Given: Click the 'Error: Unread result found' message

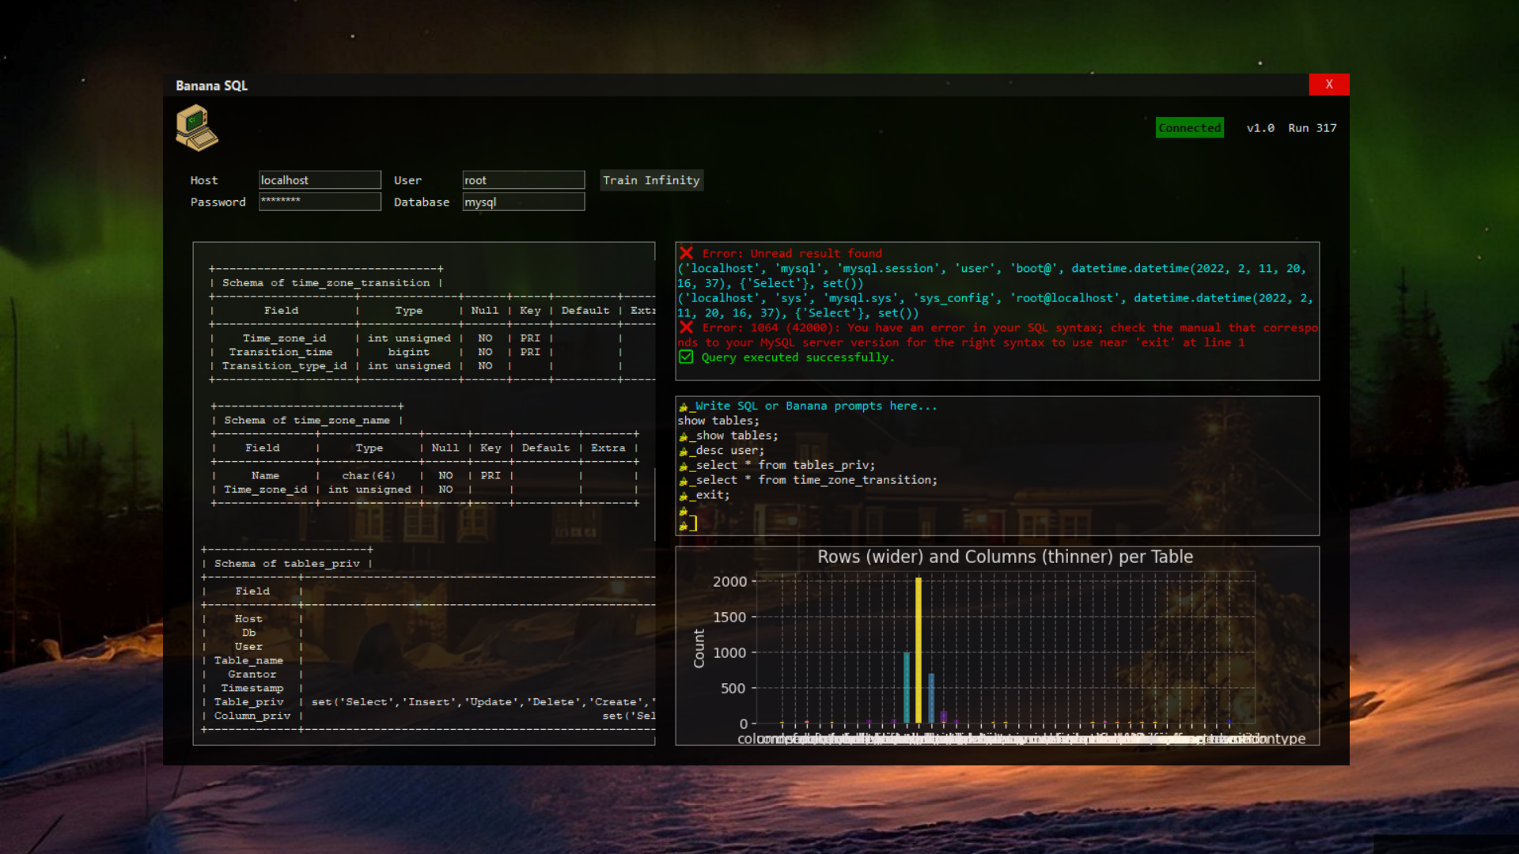Looking at the screenshot, I should click(x=792, y=254).
